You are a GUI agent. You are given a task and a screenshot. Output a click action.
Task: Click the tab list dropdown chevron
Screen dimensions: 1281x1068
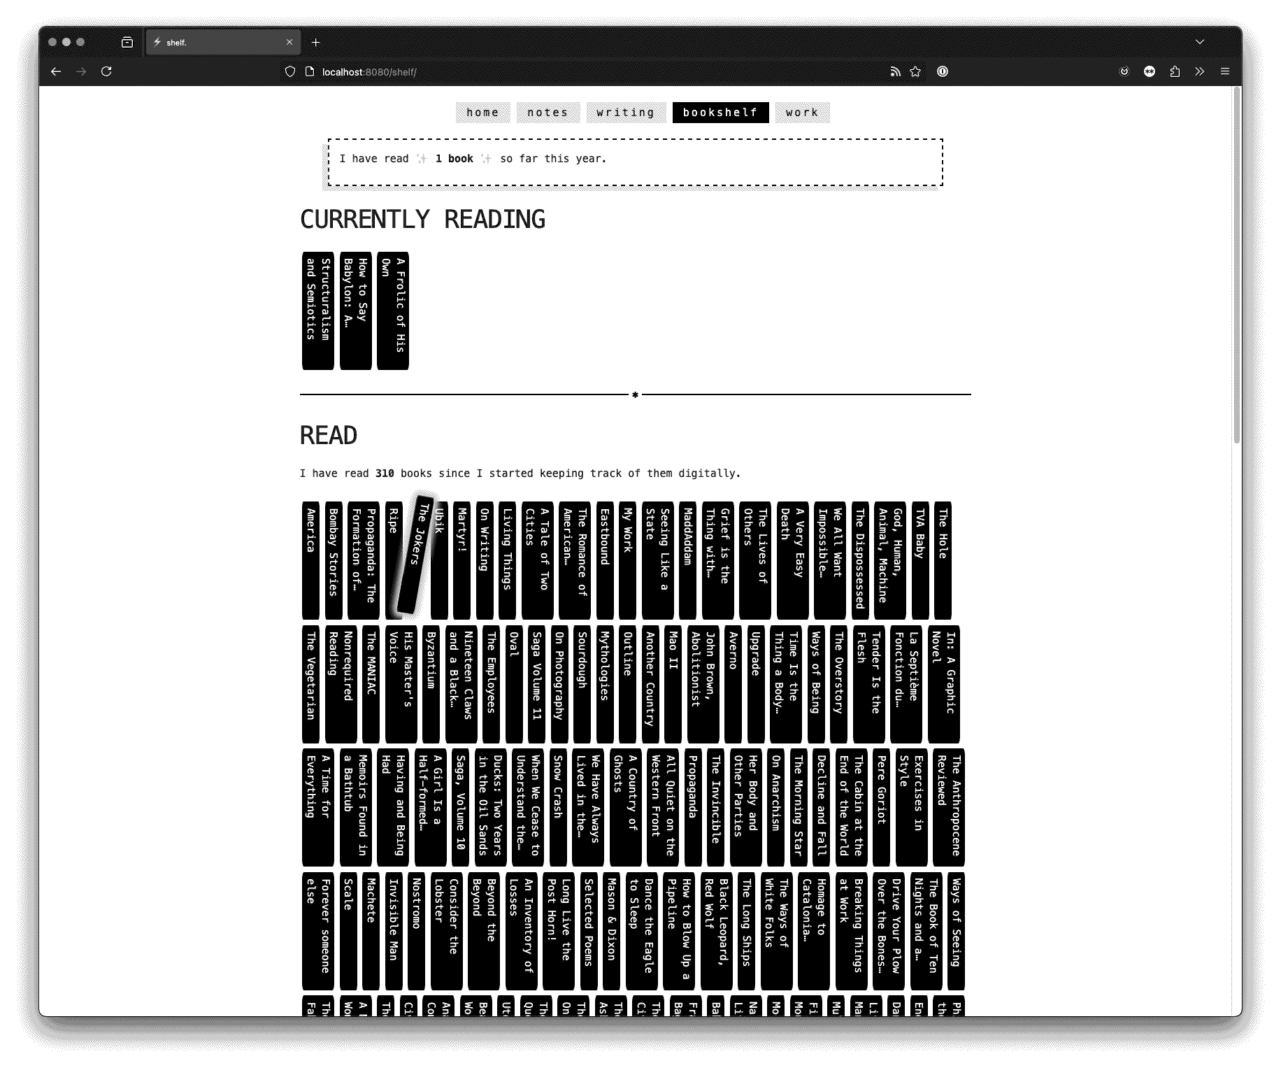coord(1200,42)
